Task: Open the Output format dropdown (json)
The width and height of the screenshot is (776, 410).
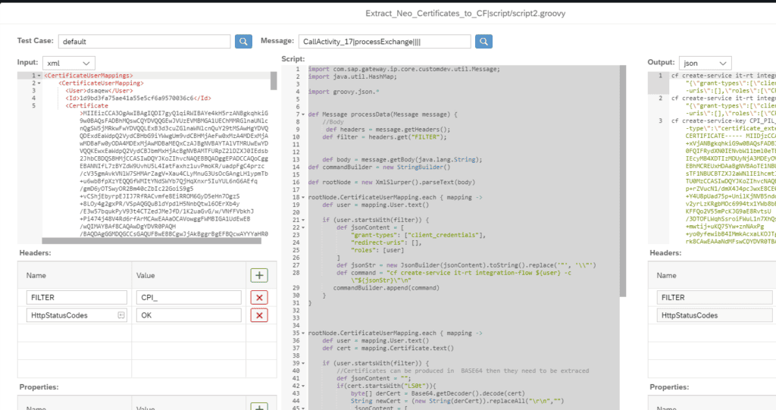Action: point(705,64)
